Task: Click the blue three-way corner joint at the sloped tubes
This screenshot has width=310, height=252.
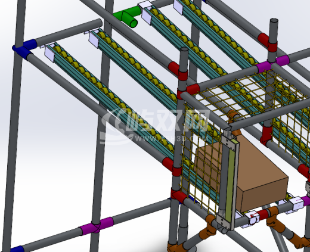Action: pos(24,49)
